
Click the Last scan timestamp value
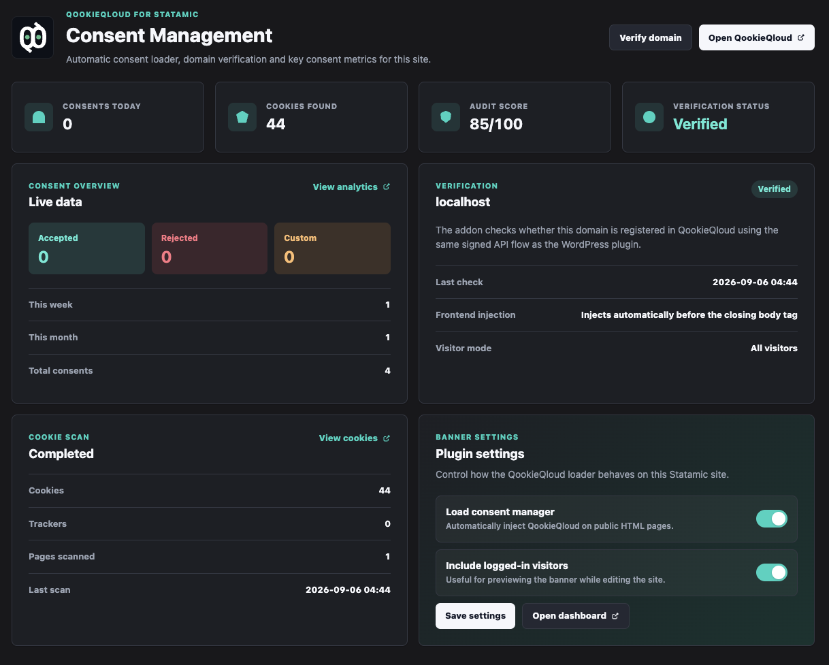click(x=348, y=590)
